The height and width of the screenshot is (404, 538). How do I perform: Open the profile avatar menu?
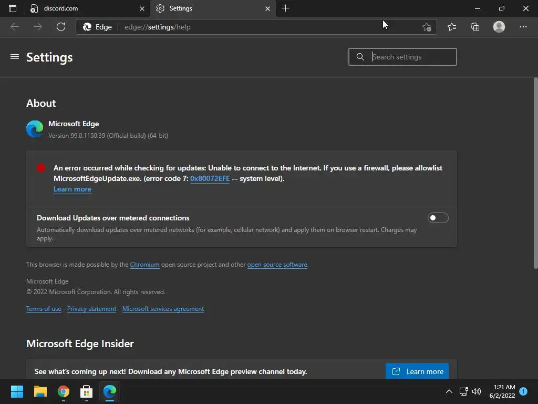(x=499, y=27)
